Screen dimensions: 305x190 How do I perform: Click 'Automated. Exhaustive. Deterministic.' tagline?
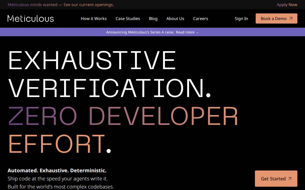click(x=57, y=170)
